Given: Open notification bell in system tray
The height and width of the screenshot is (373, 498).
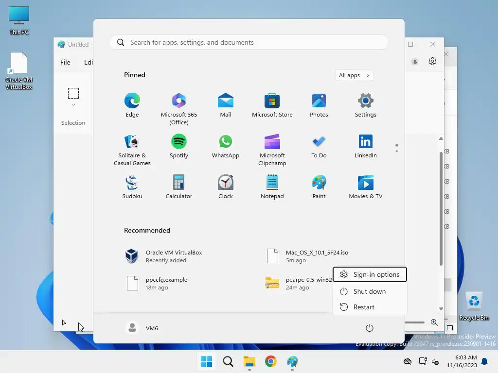Looking at the screenshot, I should tap(485, 361).
